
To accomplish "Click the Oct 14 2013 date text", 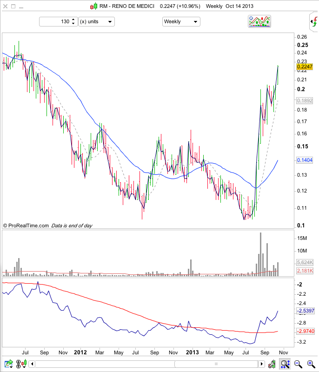I will point(239,6).
